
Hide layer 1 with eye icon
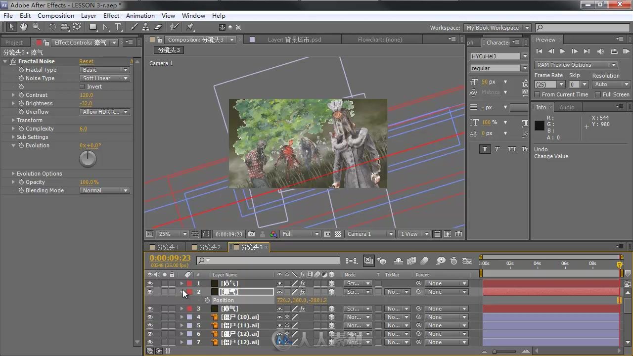pos(150,284)
